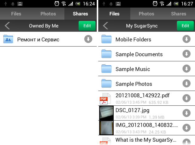Download arrow for Sample Documents

tap(187, 54)
